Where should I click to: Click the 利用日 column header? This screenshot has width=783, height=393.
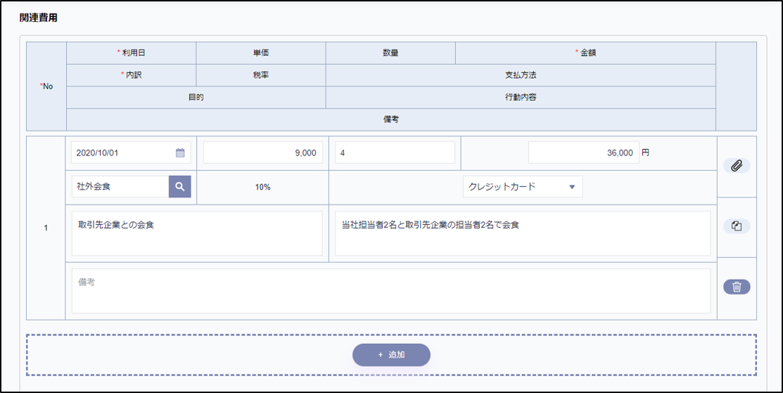pyautogui.click(x=132, y=53)
